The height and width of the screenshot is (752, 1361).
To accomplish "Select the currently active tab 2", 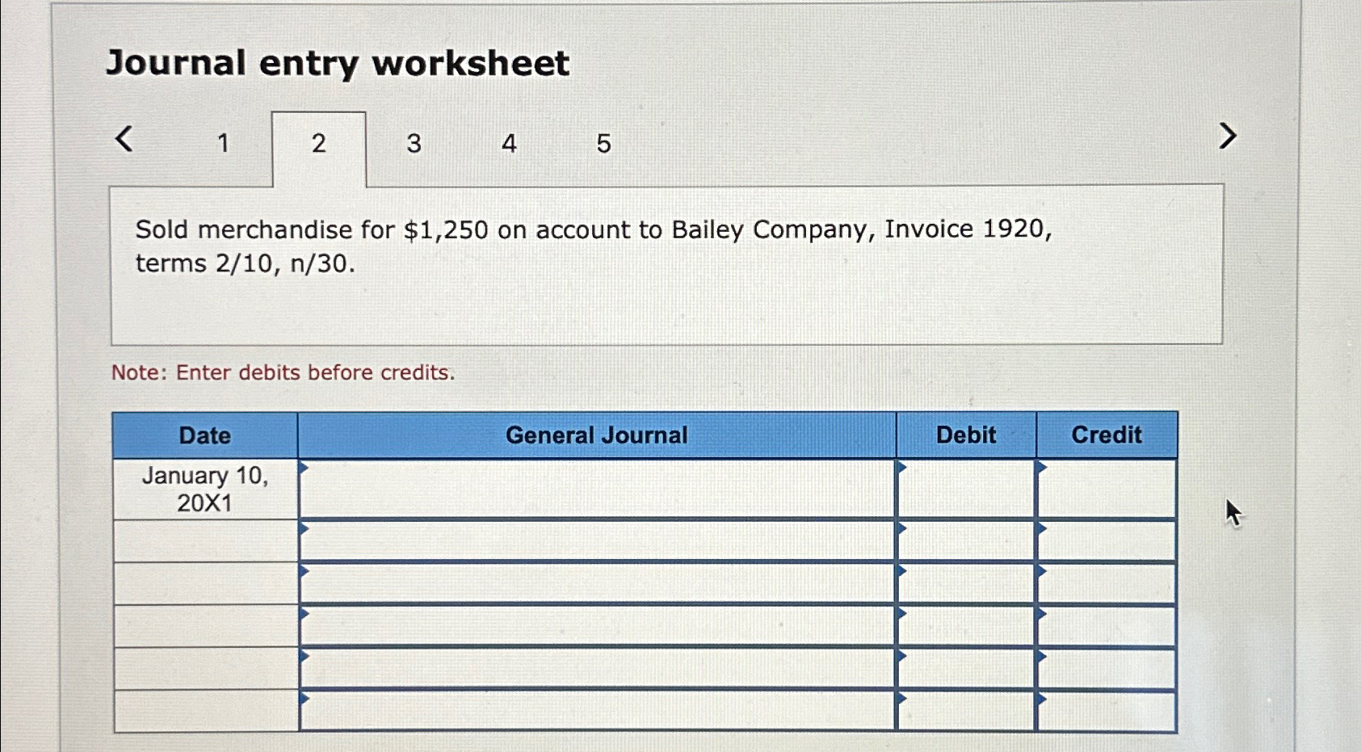I will click(x=318, y=143).
